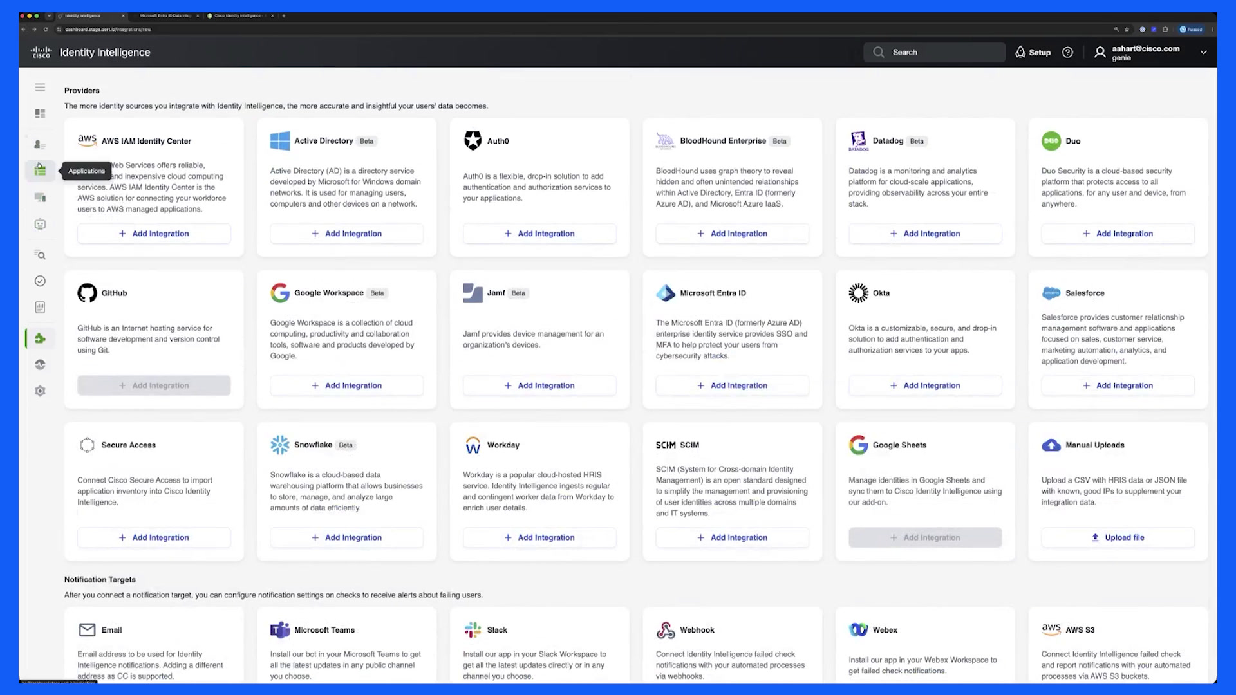Add Integration for Microsoft Entra ID
The width and height of the screenshot is (1236, 695).
(x=732, y=385)
